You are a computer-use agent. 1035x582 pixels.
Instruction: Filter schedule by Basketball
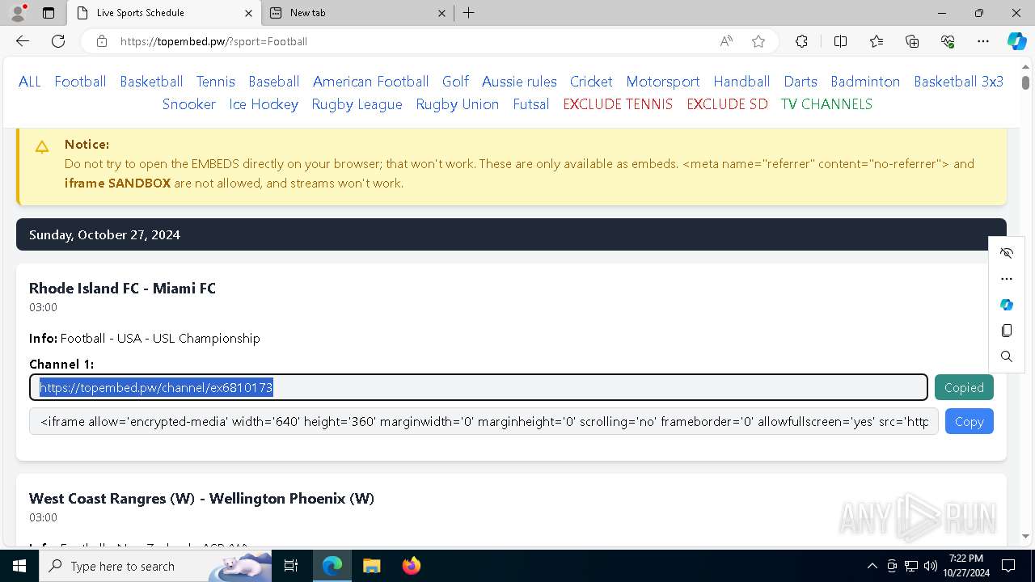pos(151,82)
